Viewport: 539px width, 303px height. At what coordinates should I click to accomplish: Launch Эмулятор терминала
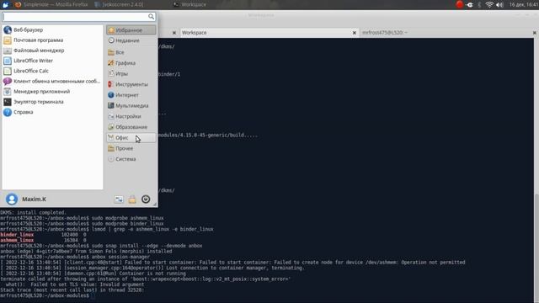point(52,102)
